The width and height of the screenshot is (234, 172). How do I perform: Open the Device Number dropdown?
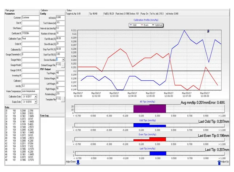pyautogui.click(x=63, y=60)
